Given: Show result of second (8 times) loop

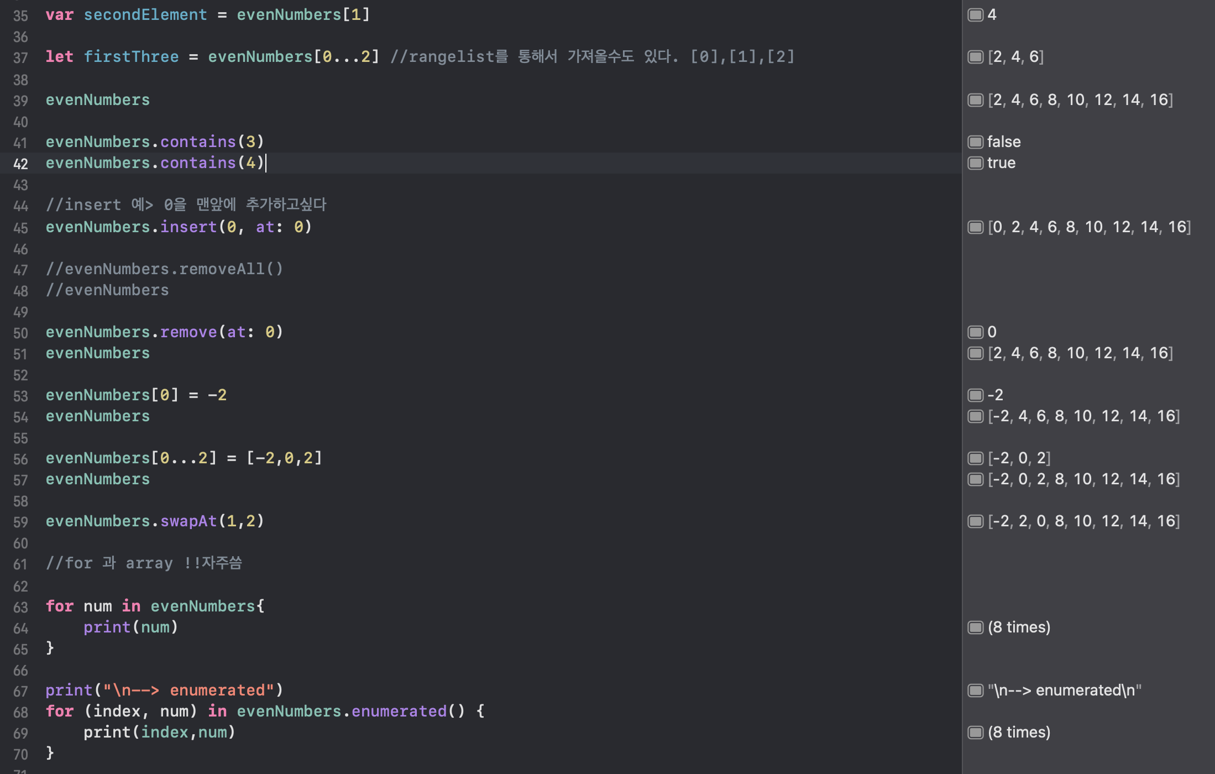Looking at the screenshot, I should point(976,733).
